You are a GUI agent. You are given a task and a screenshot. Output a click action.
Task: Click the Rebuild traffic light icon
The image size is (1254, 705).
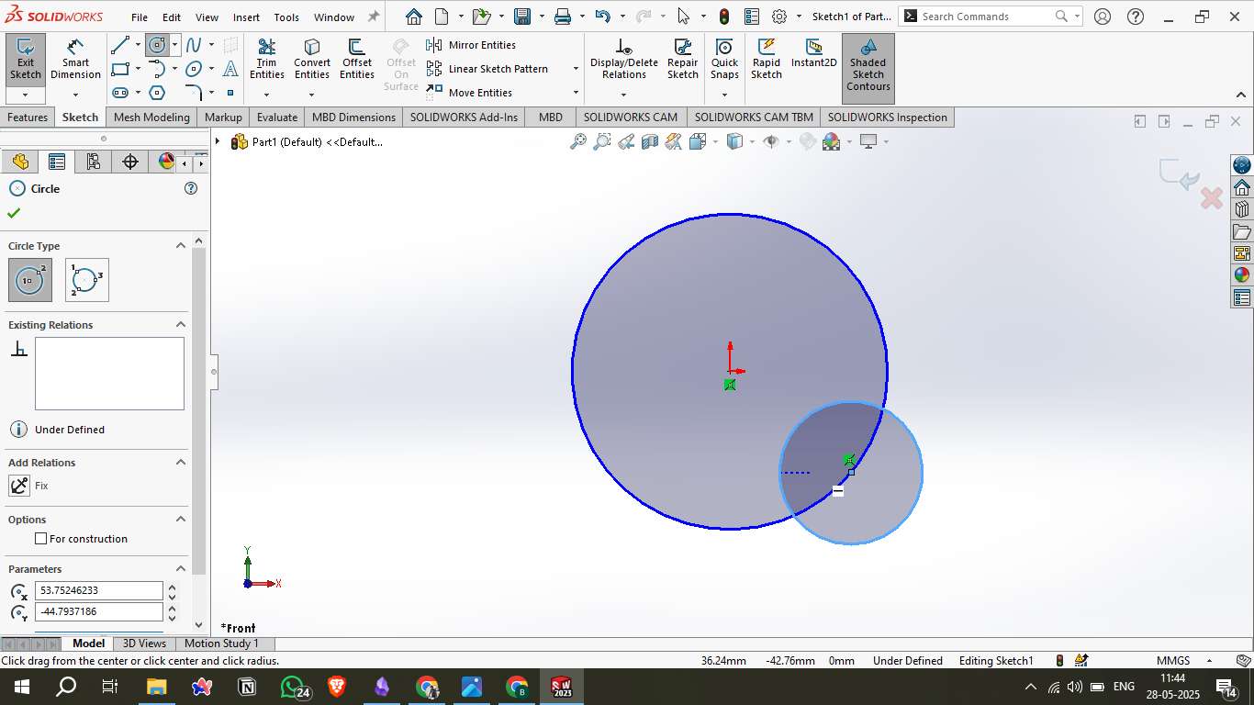724,17
